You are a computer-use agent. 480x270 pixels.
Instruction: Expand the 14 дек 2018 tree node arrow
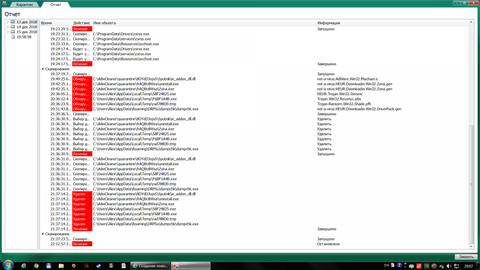pyautogui.click(x=8, y=27)
